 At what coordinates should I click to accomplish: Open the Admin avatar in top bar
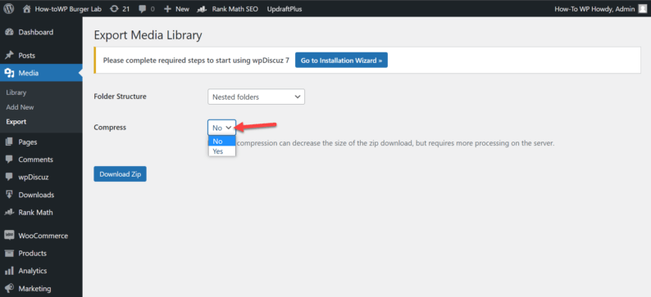[642, 9]
